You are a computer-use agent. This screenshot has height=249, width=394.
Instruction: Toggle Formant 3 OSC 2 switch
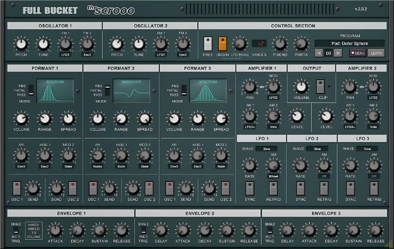coord(225,188)
